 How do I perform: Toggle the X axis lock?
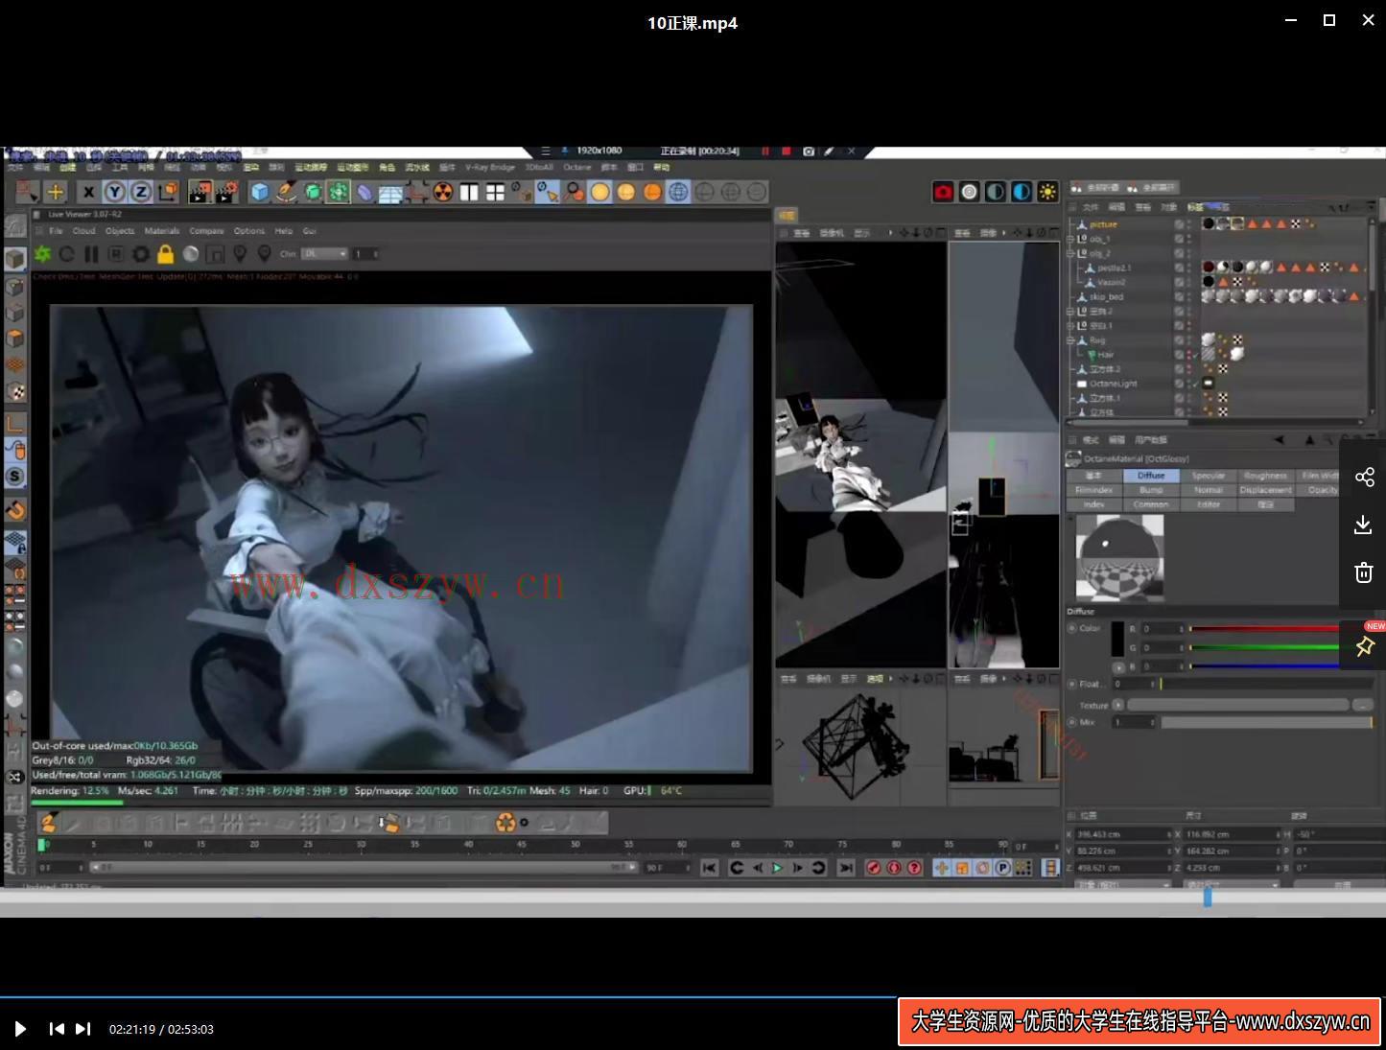coord(88,192)
